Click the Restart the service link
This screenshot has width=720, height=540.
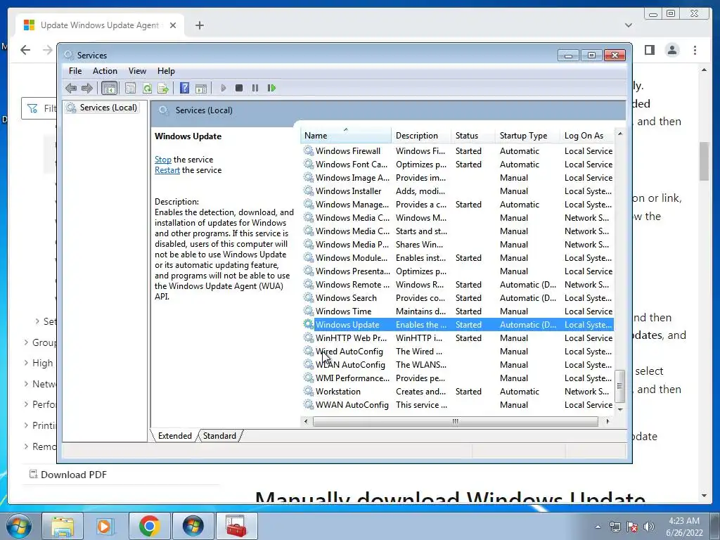(167, 170)
